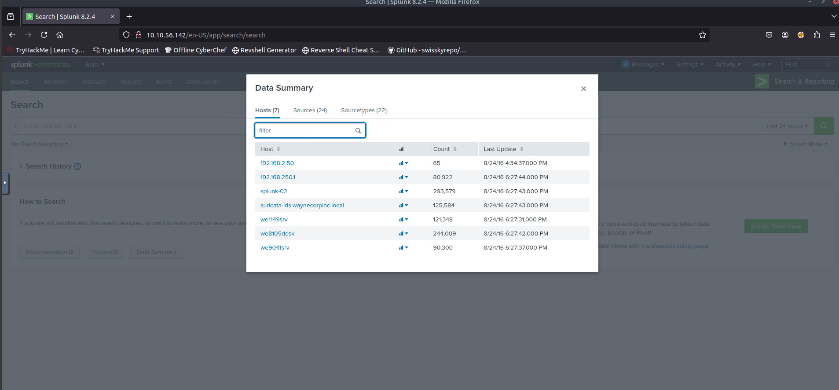Expand the Messages dropdown
Image resolution: width=839 pixels, height=390 pixels.
[x=643, y=65]
